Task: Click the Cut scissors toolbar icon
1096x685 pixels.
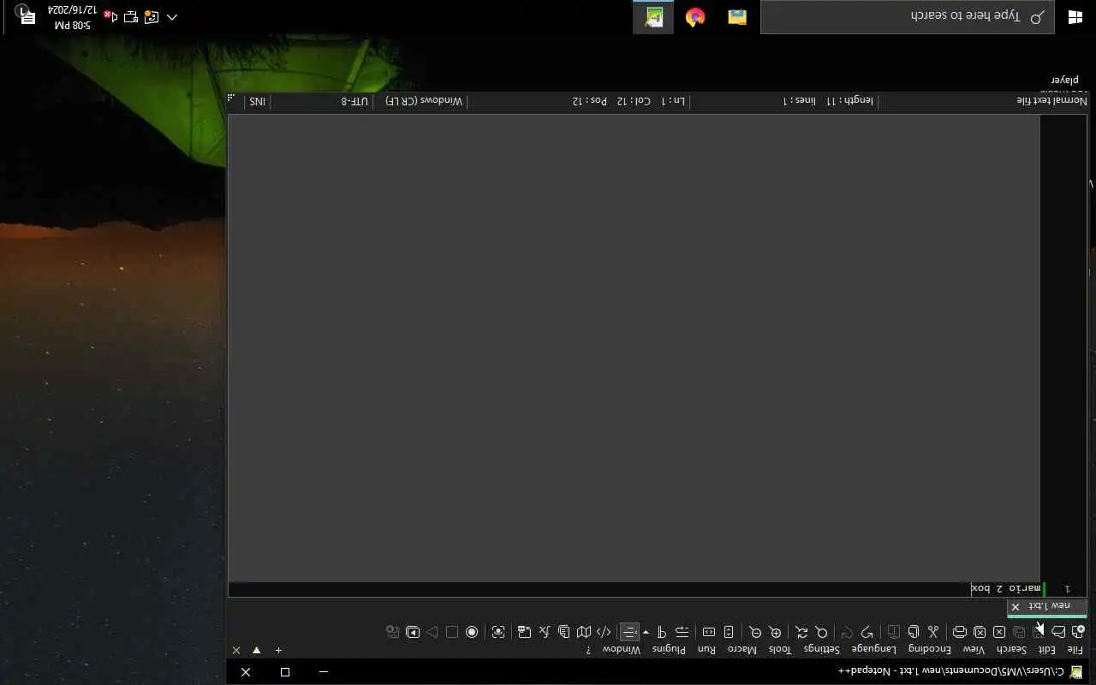Action: point(933,632)
